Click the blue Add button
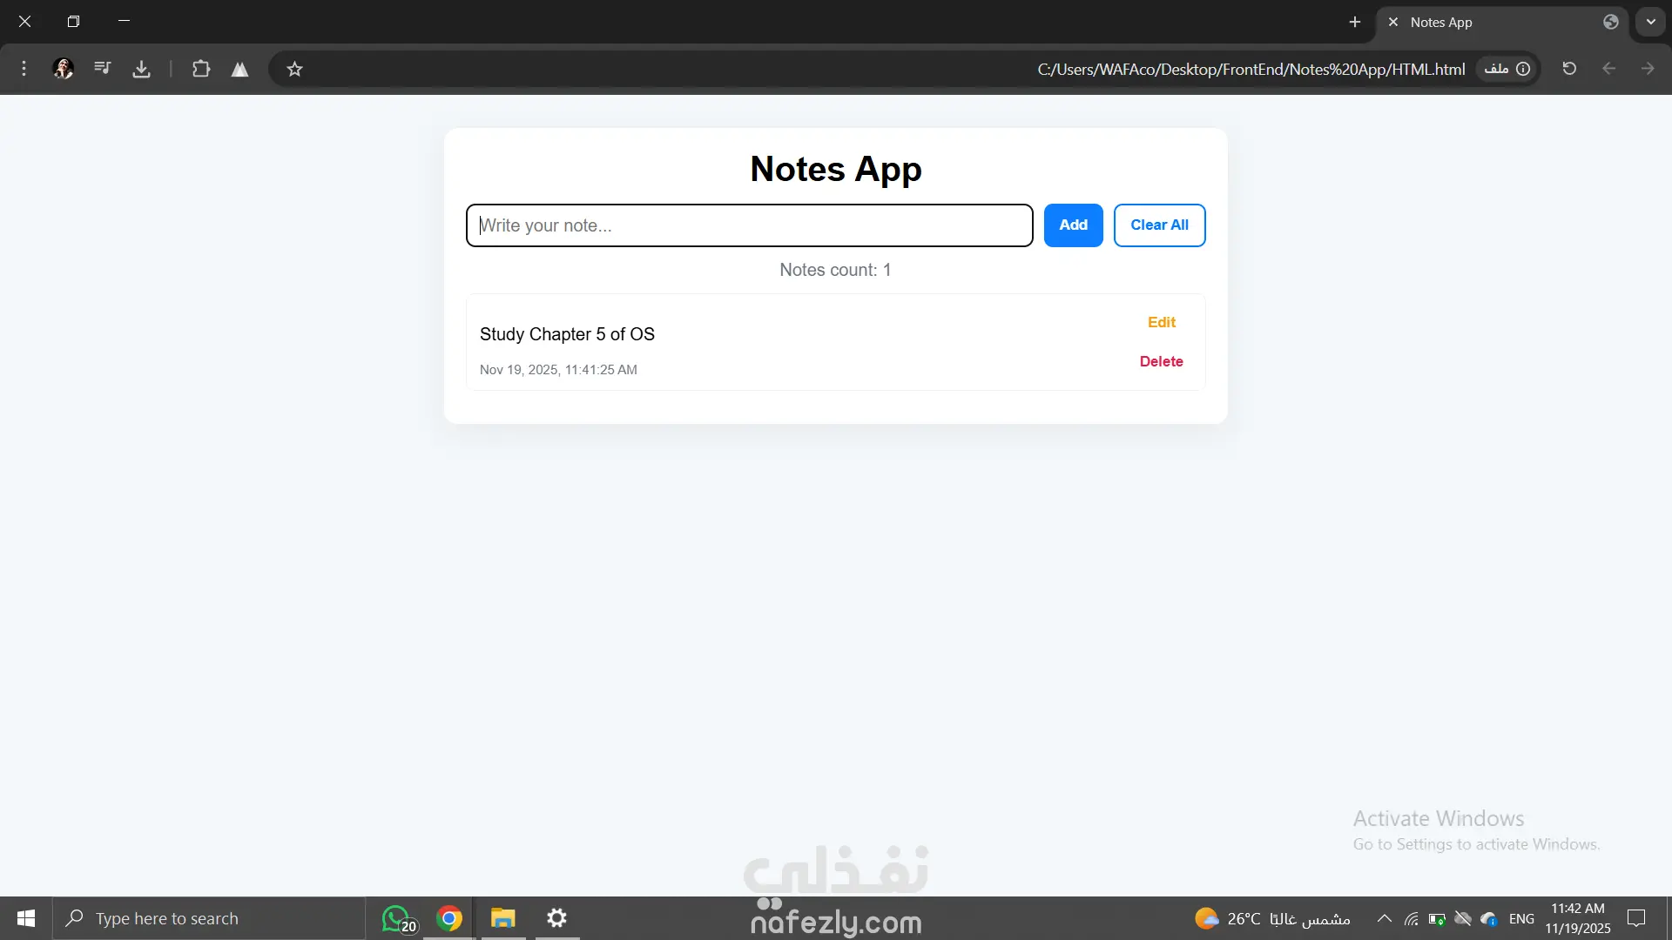Viewport: 1672px width, 940px height. 1073,225
